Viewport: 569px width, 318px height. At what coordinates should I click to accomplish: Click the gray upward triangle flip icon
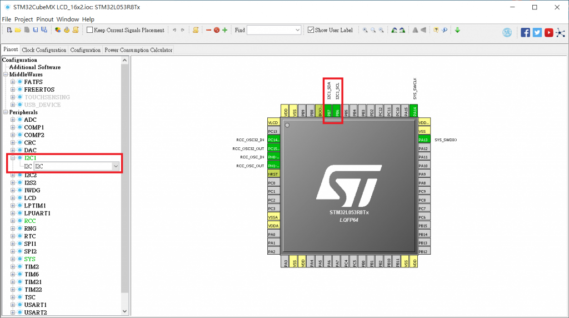[415, 30]
